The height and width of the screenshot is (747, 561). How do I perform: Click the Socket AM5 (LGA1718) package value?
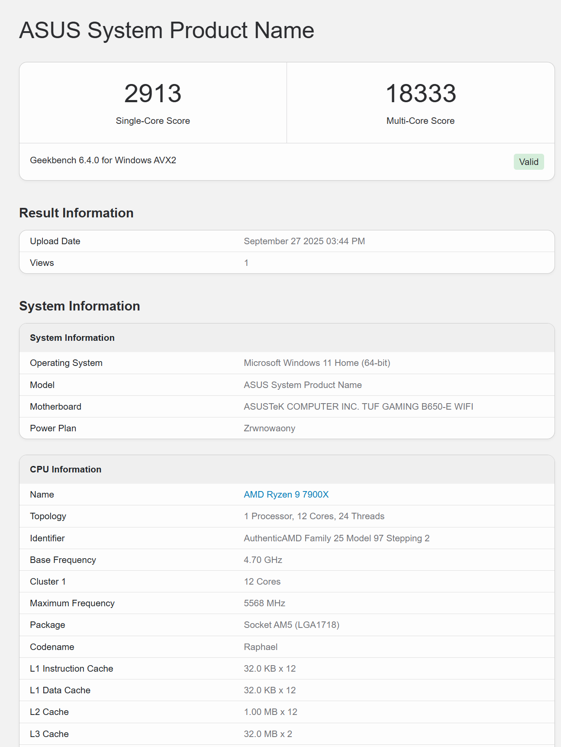coord(291,625)
